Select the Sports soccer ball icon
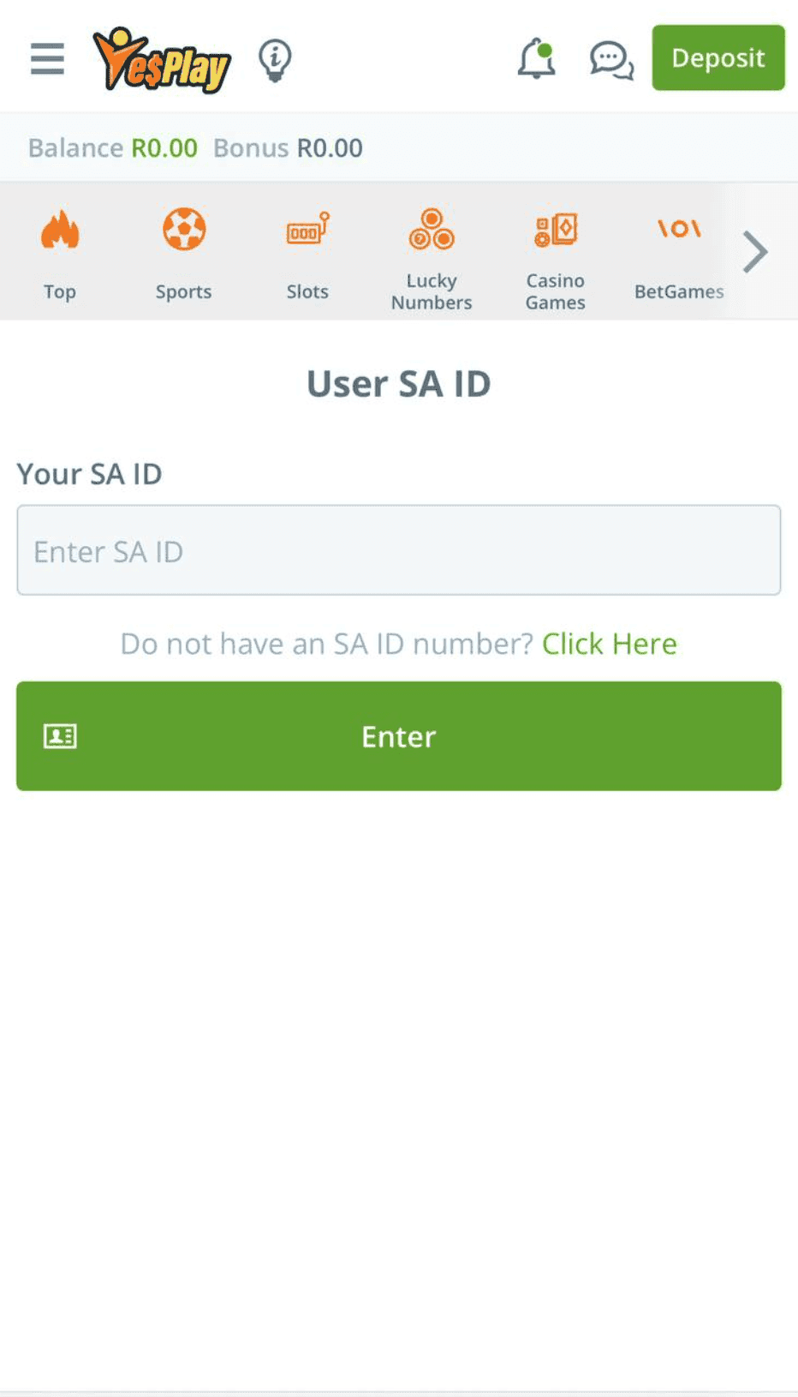 (x=184, y=228)
